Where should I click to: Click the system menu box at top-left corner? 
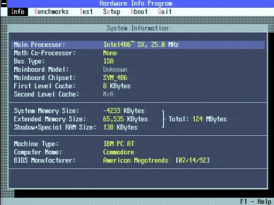click(x=3, y=3)
